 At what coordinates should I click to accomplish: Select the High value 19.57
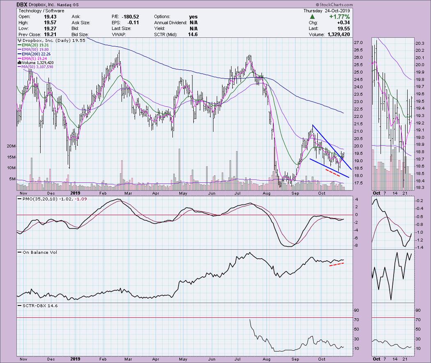(x=50, y=23)
